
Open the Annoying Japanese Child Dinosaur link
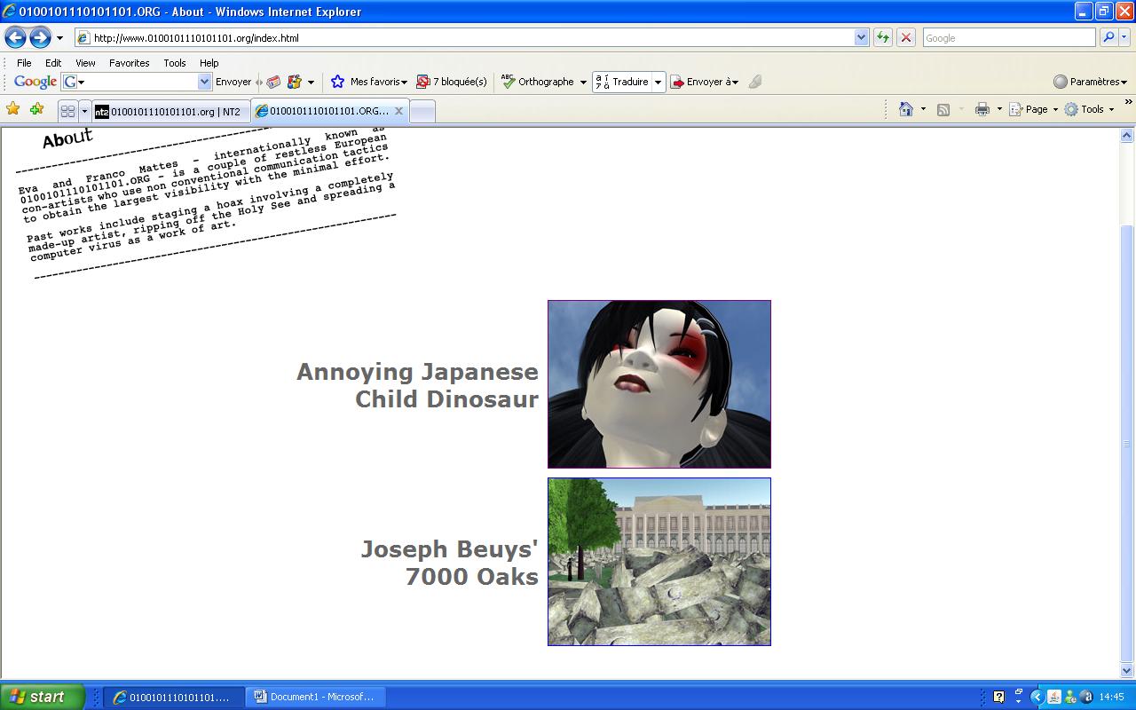coord(417,385)
